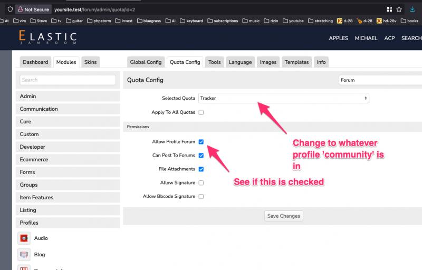Expand the Profiles module category

point(68,223)
